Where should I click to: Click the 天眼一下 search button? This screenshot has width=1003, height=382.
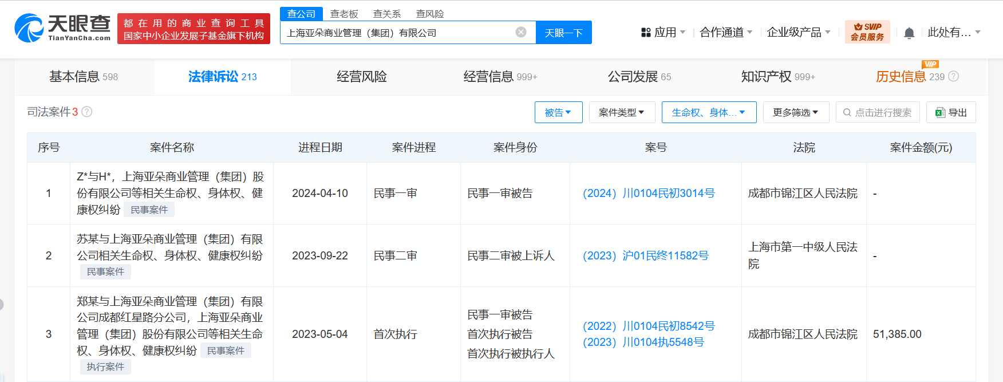coord(563,33)
